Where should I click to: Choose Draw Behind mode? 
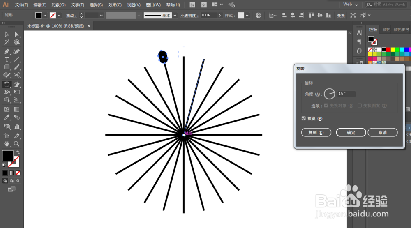12,181
